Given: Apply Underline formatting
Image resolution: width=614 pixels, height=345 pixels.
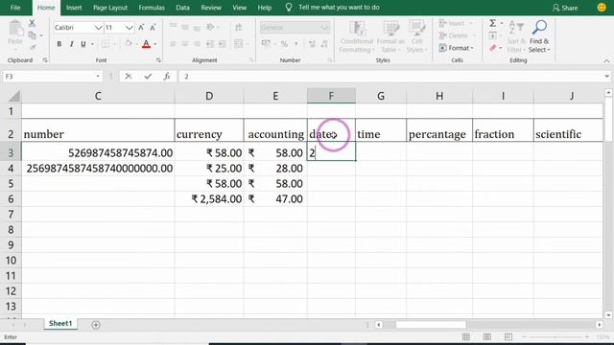Looking at the screenshot, I should 83,44.
